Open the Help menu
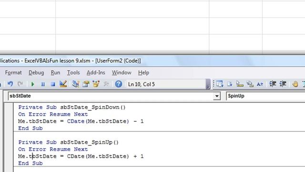This screenshot has width=305, height=172. tap(143, 73)
